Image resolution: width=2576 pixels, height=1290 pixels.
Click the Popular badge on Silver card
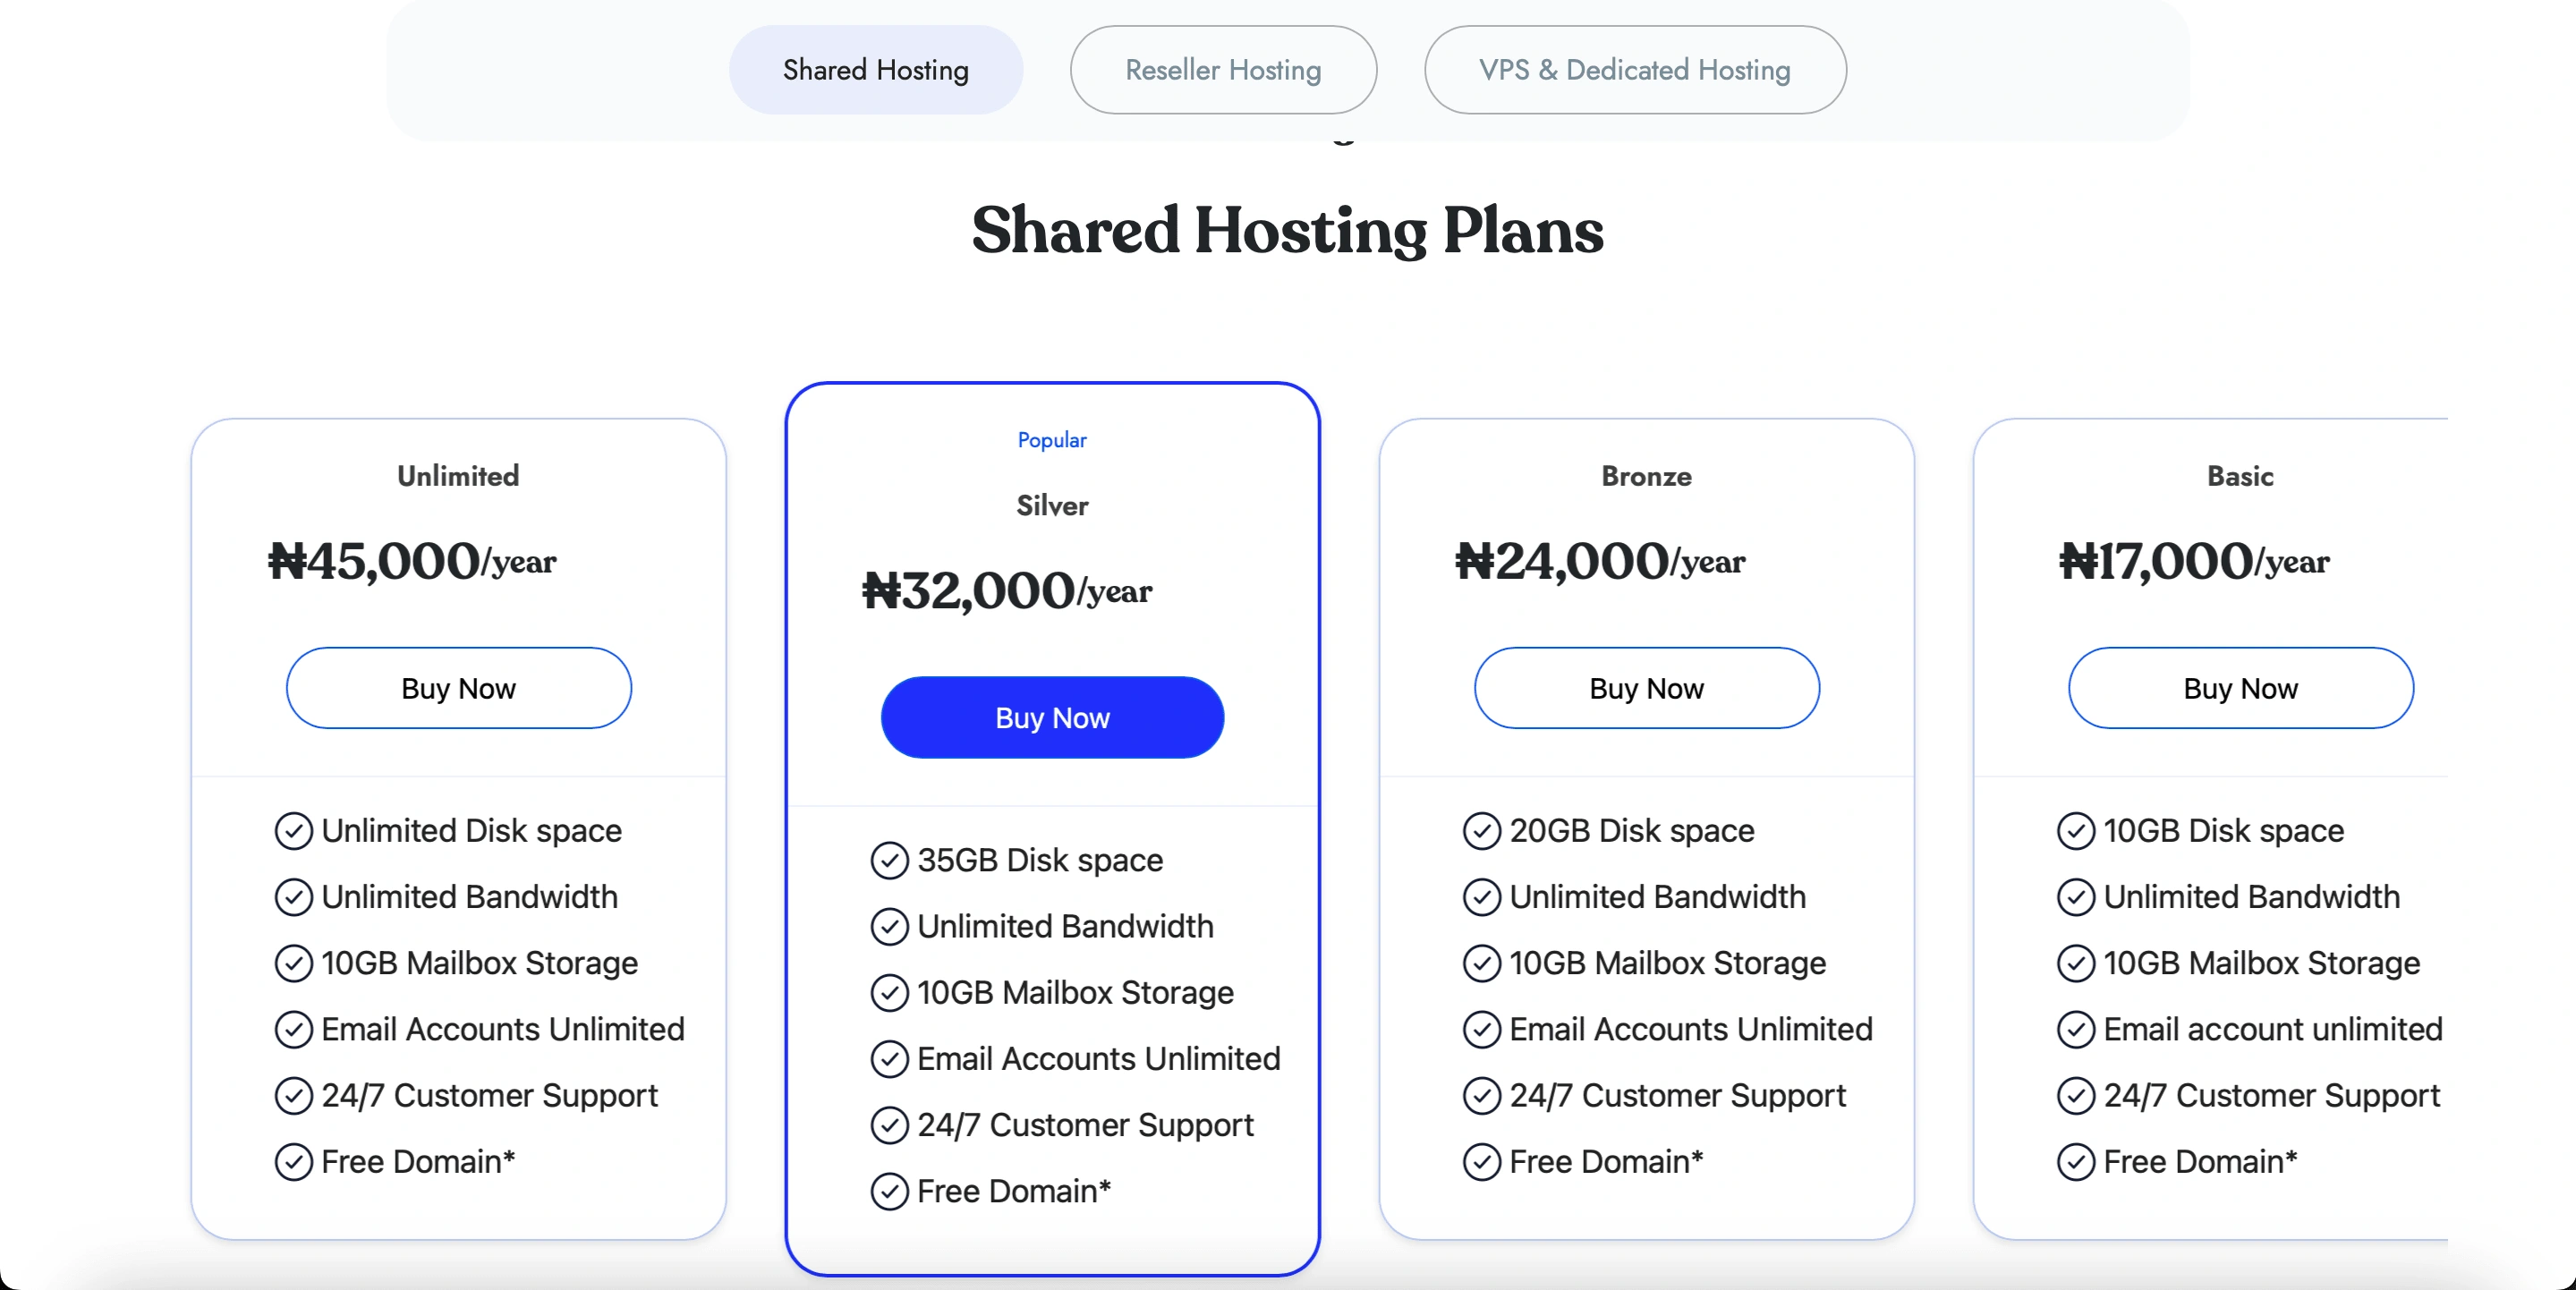click(1051, 440)
